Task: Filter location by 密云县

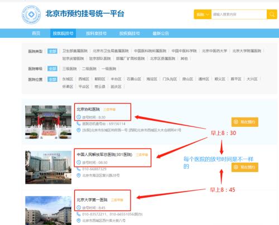Action: coord(100,87)
